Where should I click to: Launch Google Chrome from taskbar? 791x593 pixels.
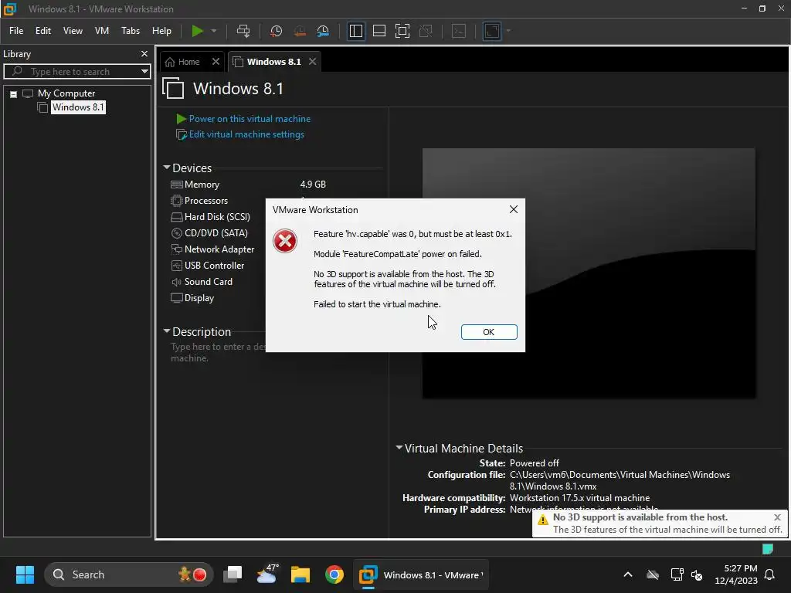pos(334,574)
